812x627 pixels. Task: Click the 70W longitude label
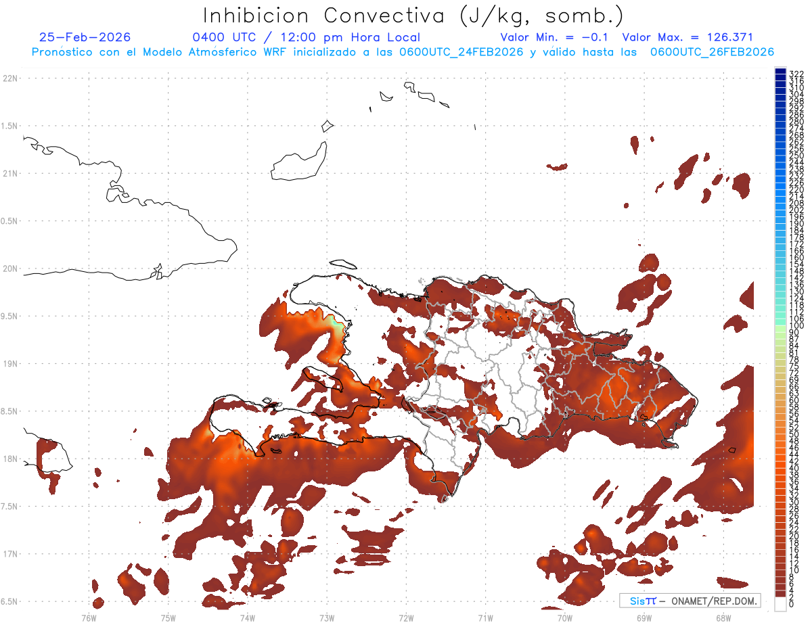click(564, 618)
